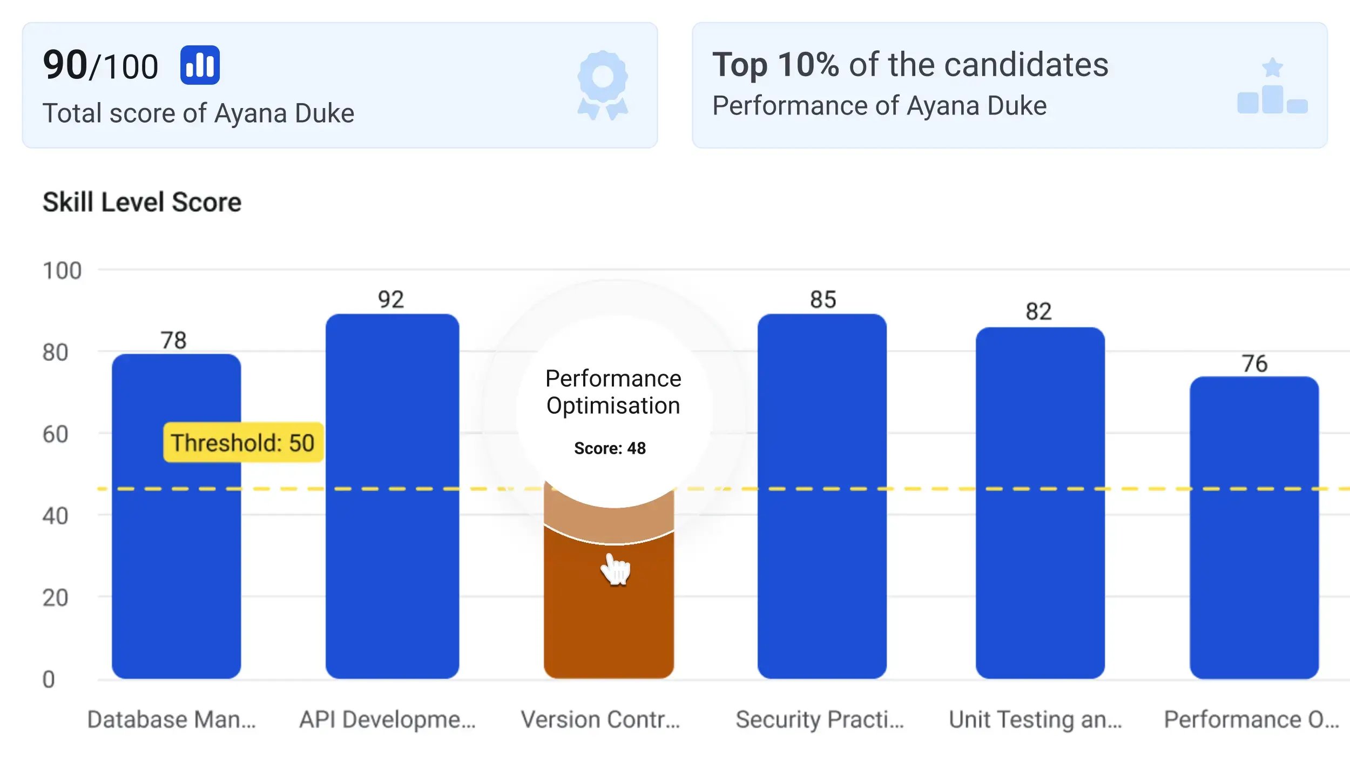1350x761 pixels.
Task: Click the blue bar chart icon beside 90/100
Action: 200,65
